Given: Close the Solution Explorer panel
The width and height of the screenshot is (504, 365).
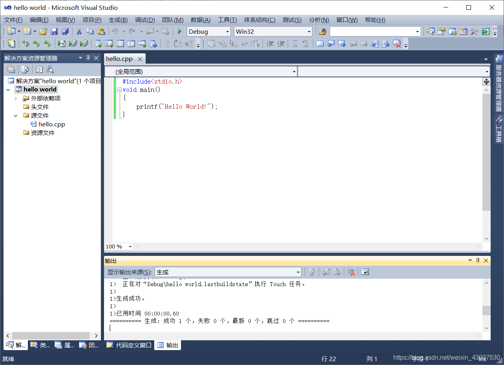Looking at the screenshot, I should (x=96, y=58).
